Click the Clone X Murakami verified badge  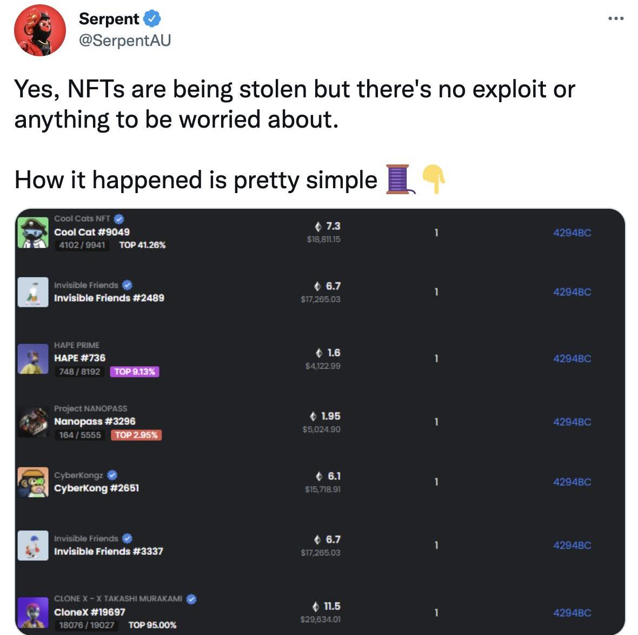pyautogui.click(x=191, y=599)
